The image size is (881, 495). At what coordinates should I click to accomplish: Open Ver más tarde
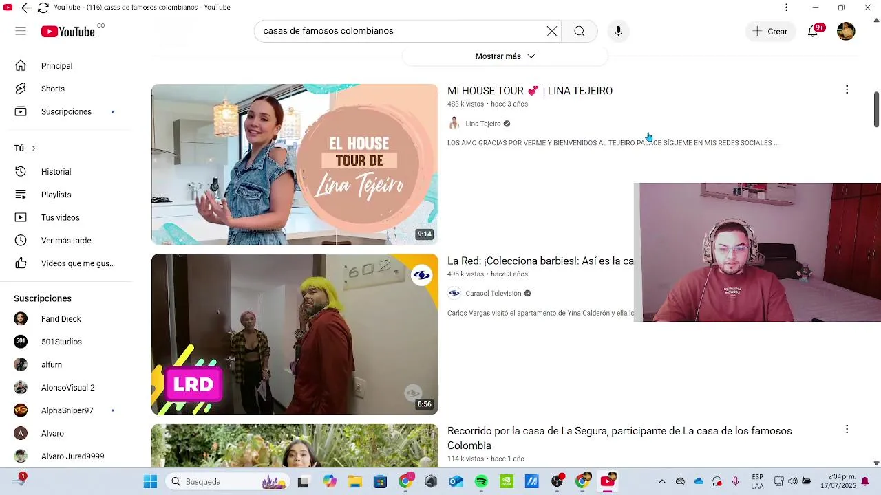tap(66, 241)
